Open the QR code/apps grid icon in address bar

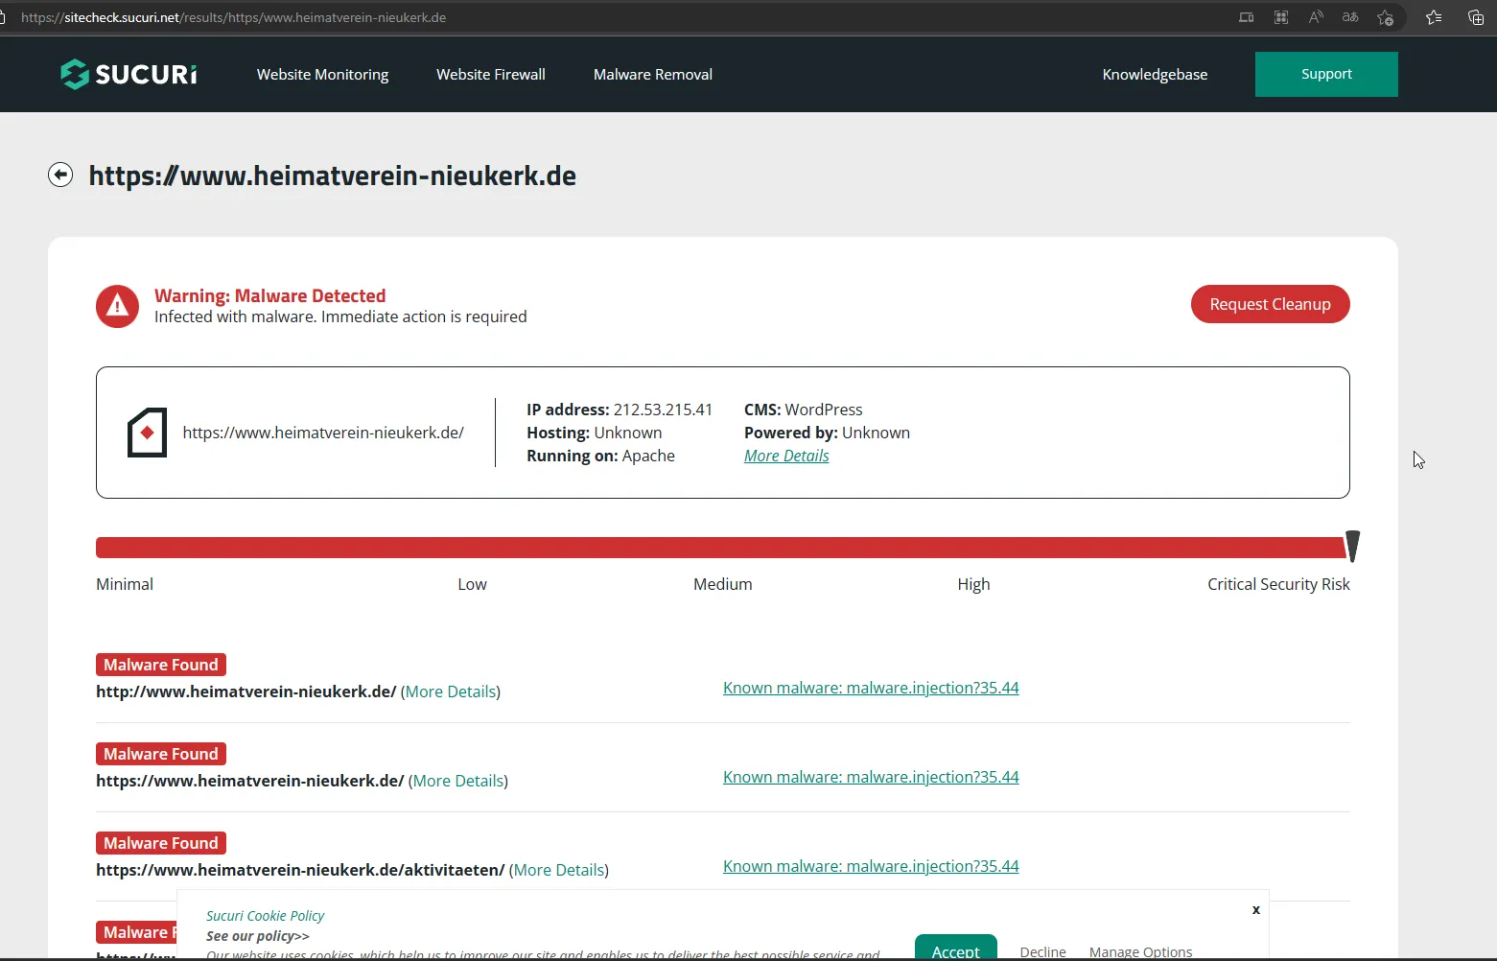point(1281,17)
